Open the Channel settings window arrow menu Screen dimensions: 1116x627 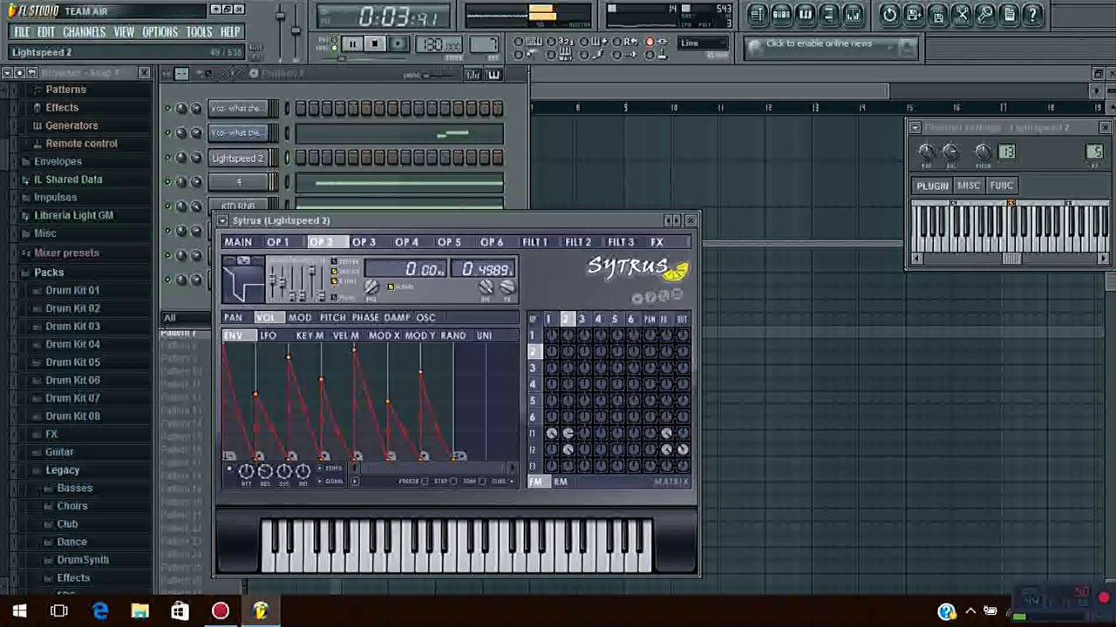(915, 128)
